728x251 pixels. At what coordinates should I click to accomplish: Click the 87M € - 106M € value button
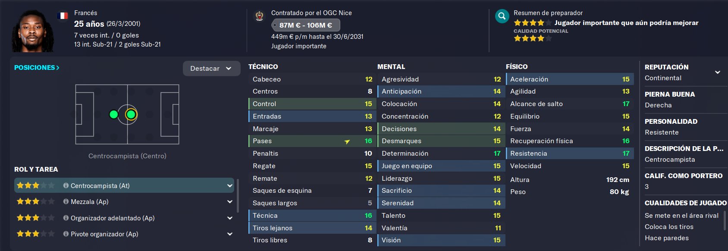pyautogui.click(x=306, y=25)
